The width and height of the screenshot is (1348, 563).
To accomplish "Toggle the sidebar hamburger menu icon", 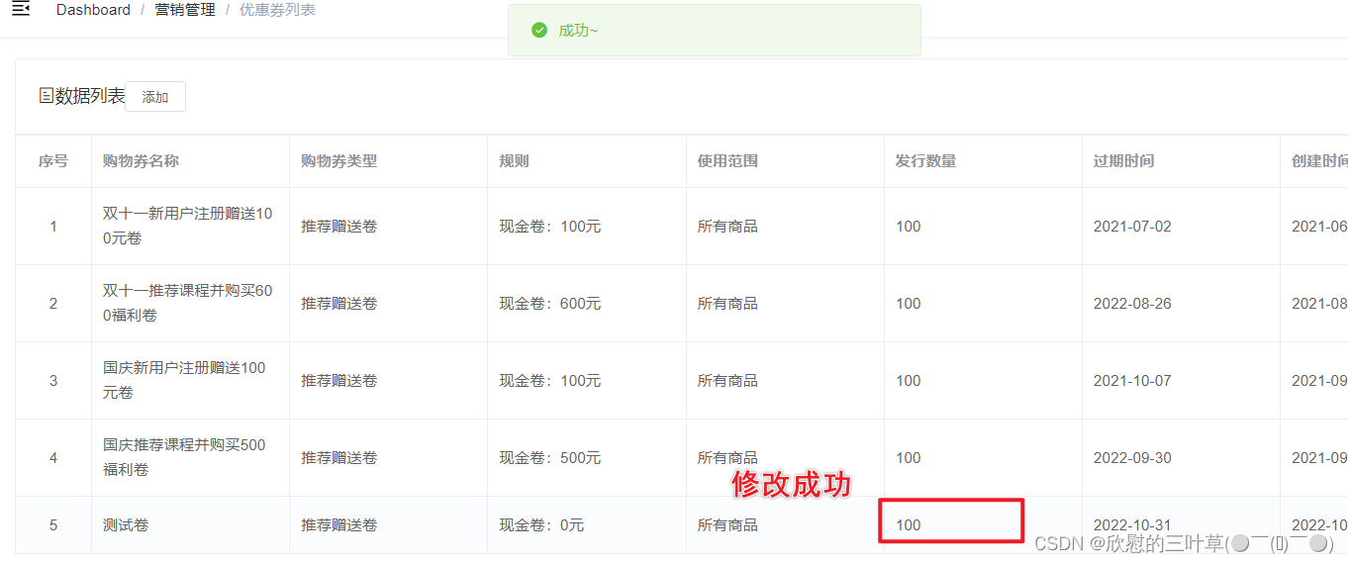I will tap(21, 9).
